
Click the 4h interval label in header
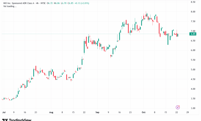pos(37,3)
